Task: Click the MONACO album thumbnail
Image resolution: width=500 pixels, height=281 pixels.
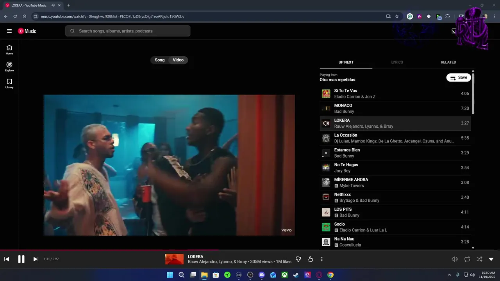Action: (x=326, y=108)
